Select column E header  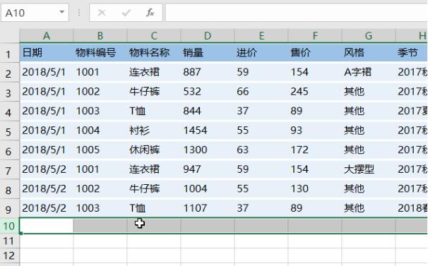tap(261, 36)
